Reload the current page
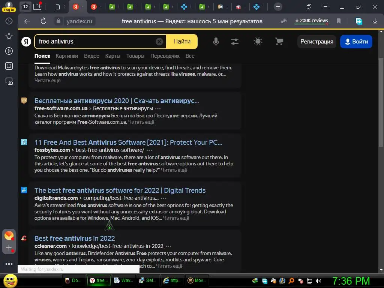 43,21
